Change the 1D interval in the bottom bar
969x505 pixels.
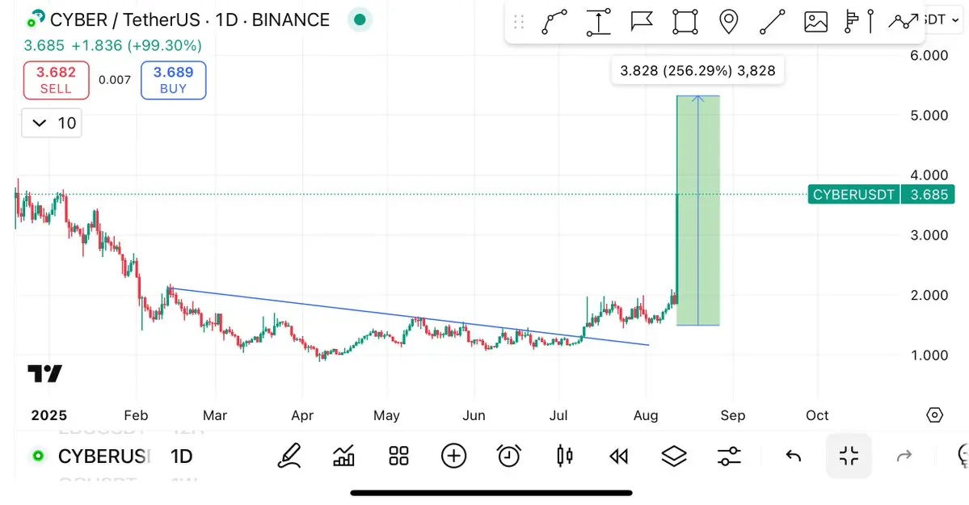click(x=182, y=457)
